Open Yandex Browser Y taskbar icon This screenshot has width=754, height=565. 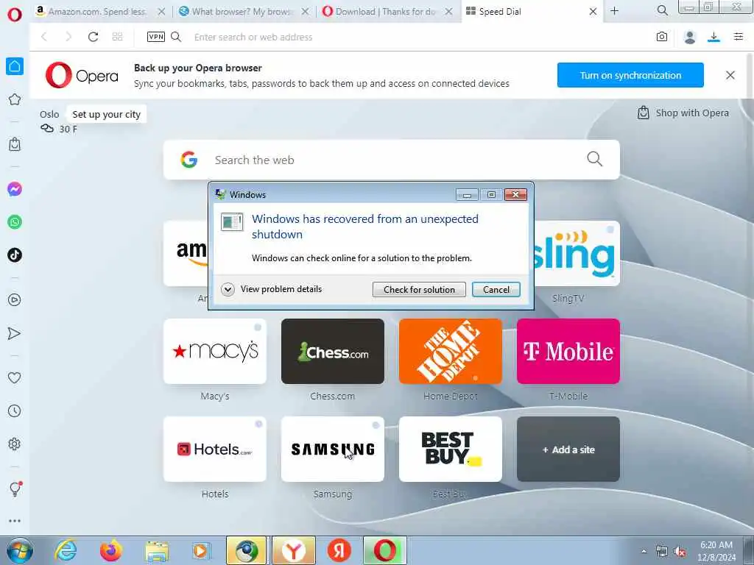(x=293, y=550)
